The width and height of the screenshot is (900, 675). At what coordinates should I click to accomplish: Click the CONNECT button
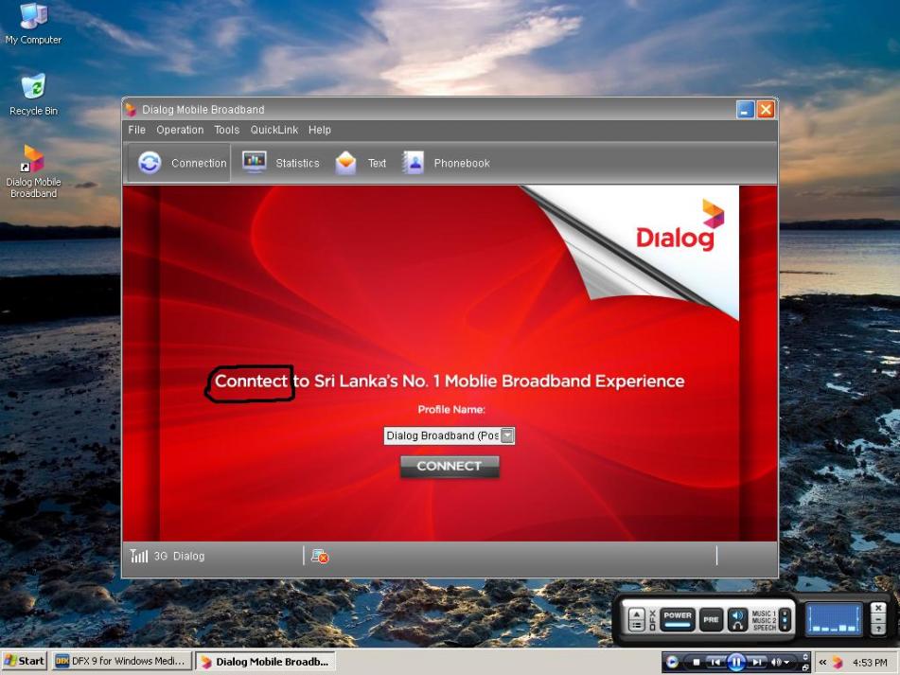pyautogui.click(x=450, y=466)
